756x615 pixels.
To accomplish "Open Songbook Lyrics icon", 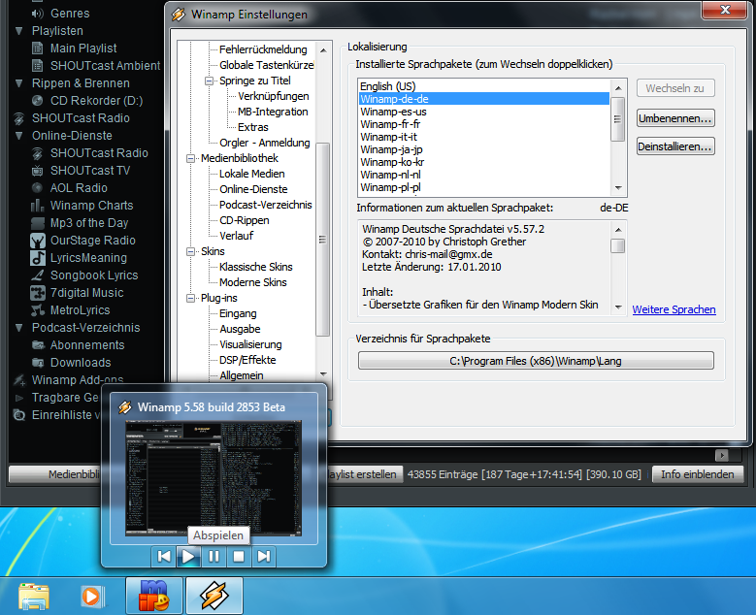I will [x=37, y=275].
